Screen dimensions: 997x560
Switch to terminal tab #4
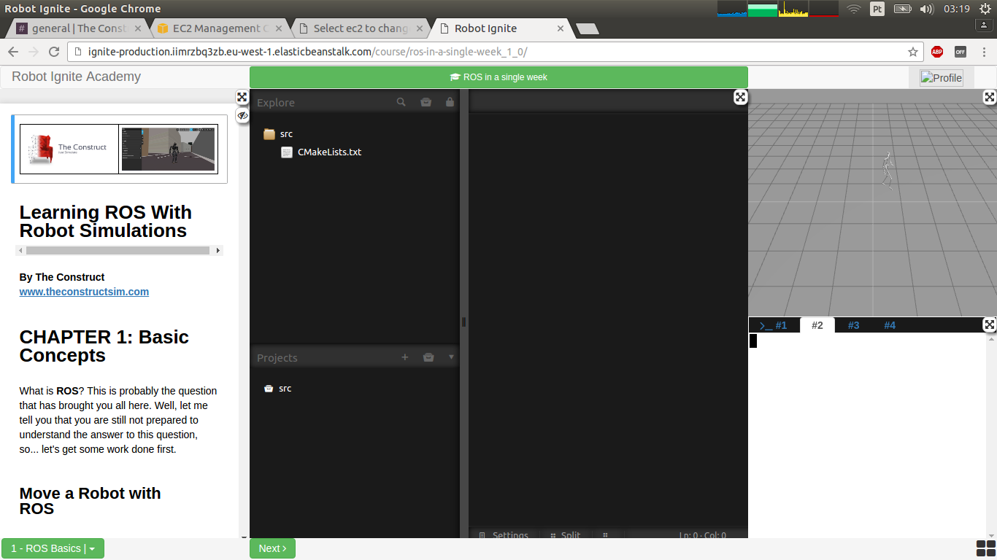click(890, 325)
